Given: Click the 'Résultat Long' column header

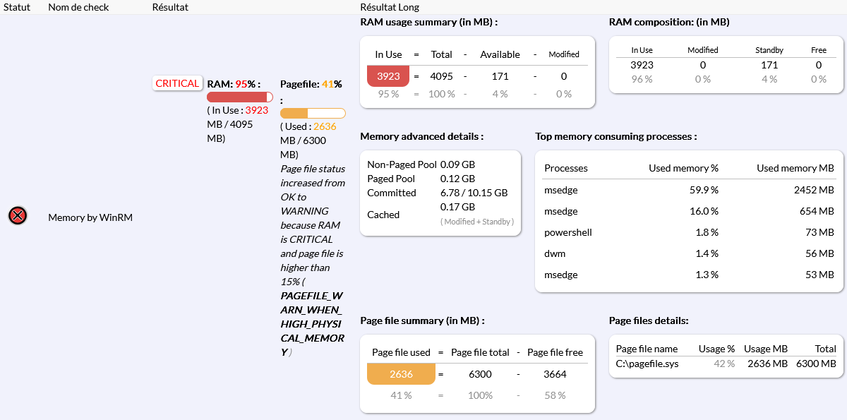Looking at the screenshot, I should point(390,7).
